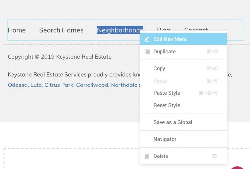250x169 pixels.
Task: Select Paste Style from the context menu
Action: tap(184, 93)
